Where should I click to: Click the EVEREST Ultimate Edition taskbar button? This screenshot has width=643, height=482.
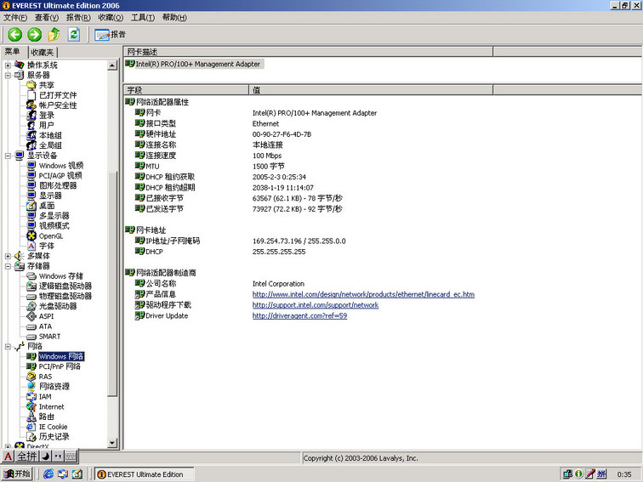tap(145, 474)
